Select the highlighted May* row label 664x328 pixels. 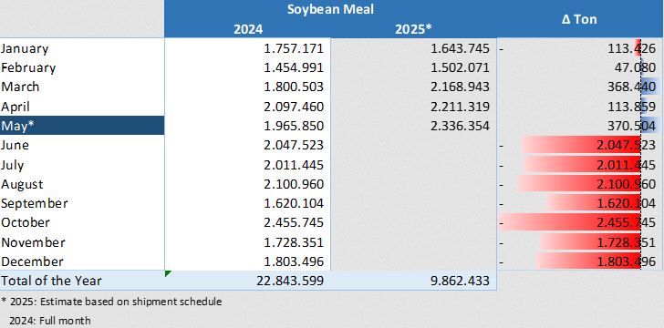82,126
